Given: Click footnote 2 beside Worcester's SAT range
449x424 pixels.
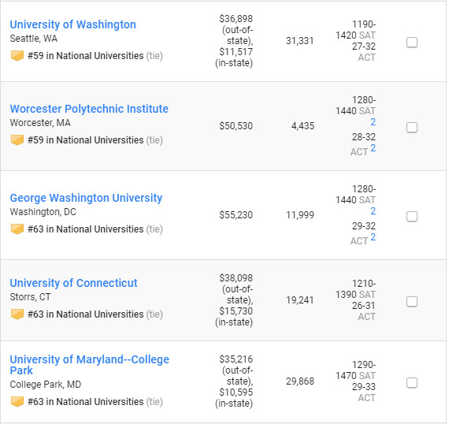Looking at the screenshot, I should (373, 122).
